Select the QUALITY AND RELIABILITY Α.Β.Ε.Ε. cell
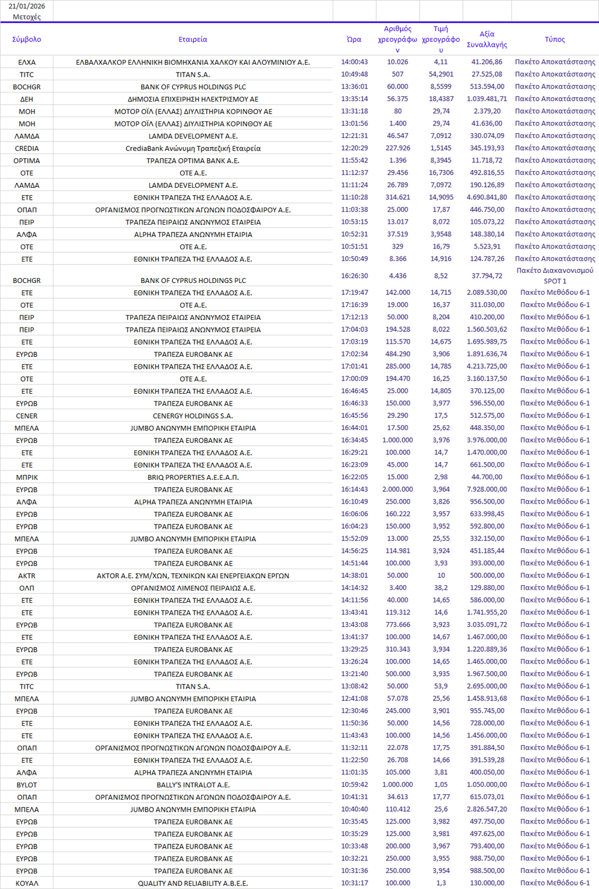599x889 pixels. click(x=193, y=883)
